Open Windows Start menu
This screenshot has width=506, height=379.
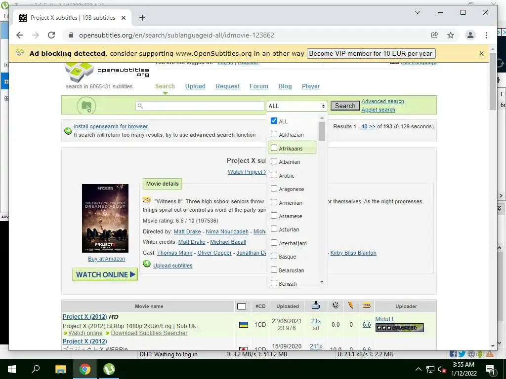[x=12, y=369]
